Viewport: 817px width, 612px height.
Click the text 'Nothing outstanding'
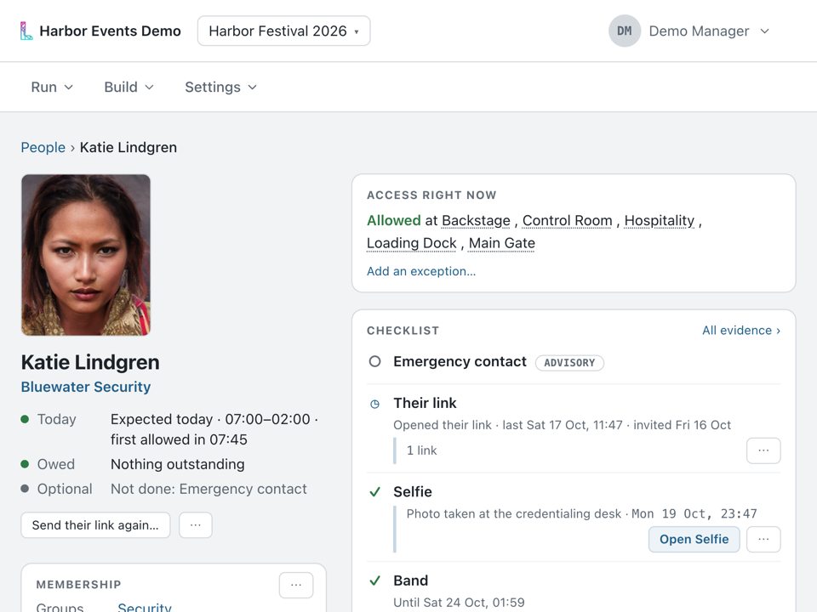pos(178,464)
